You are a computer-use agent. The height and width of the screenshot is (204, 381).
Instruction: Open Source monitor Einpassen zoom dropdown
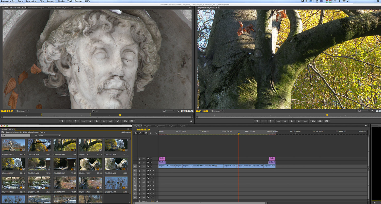[23, 111]
